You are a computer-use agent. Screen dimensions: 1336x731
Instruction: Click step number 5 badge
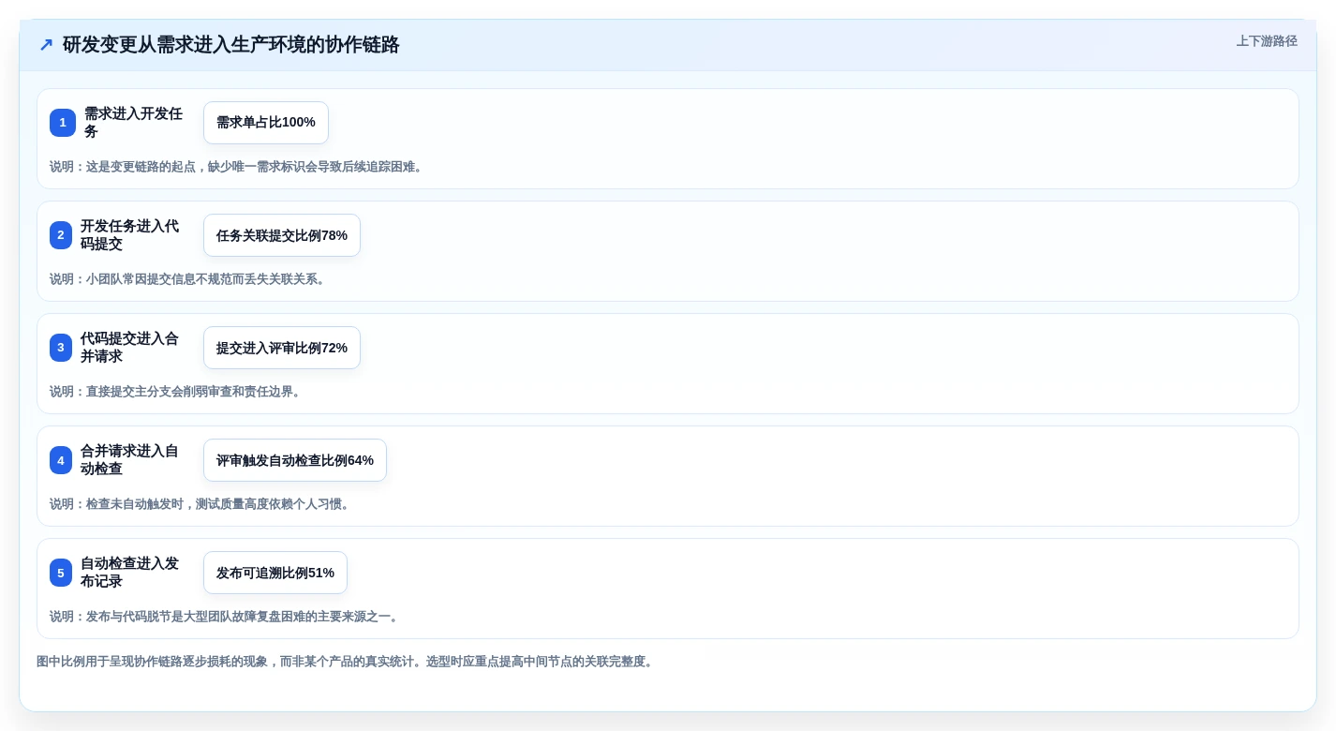pos(61,573)
